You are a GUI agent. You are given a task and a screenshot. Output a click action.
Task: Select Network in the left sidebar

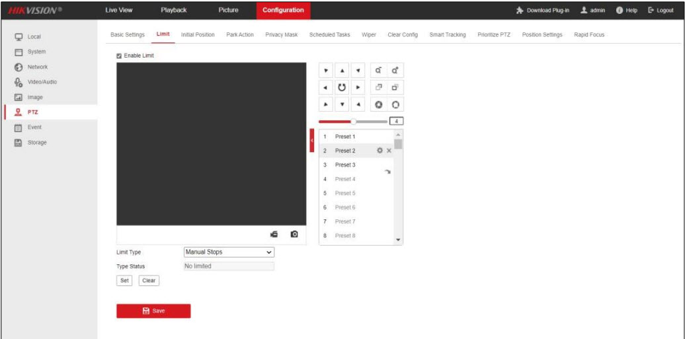click(x=38, y=67)
